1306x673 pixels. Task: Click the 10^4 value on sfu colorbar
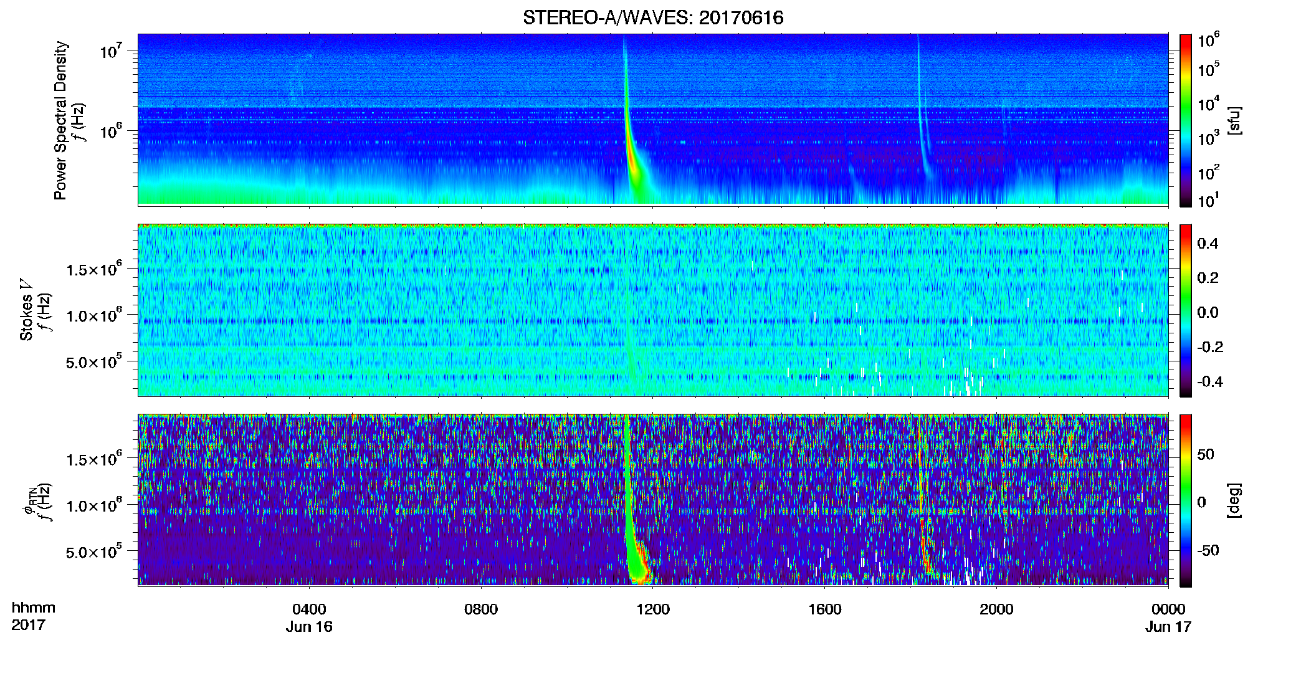click(x=1209, y=103)
